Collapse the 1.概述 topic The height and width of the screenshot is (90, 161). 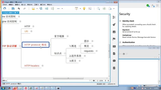pyautogui.click(x=79, y=46)
